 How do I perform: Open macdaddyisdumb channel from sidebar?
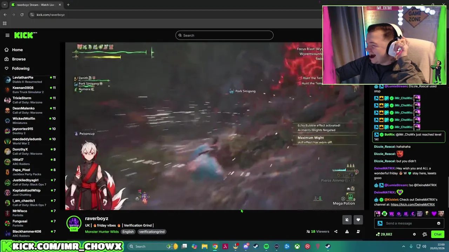(30, 141)
